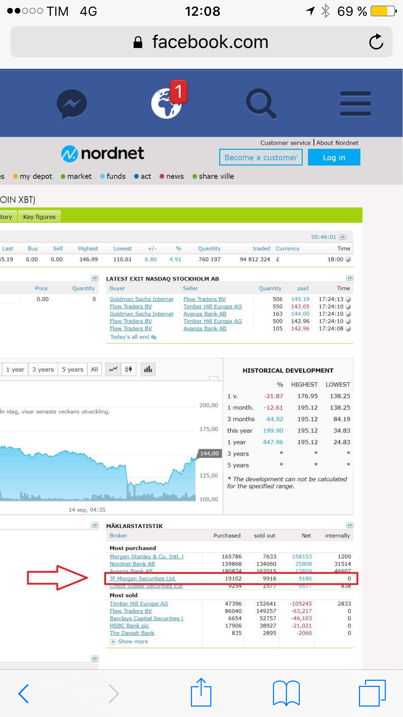Click sold out column header
Image resolution: width=403 pixels, height=717 pixels.
(x=265, y=535)
